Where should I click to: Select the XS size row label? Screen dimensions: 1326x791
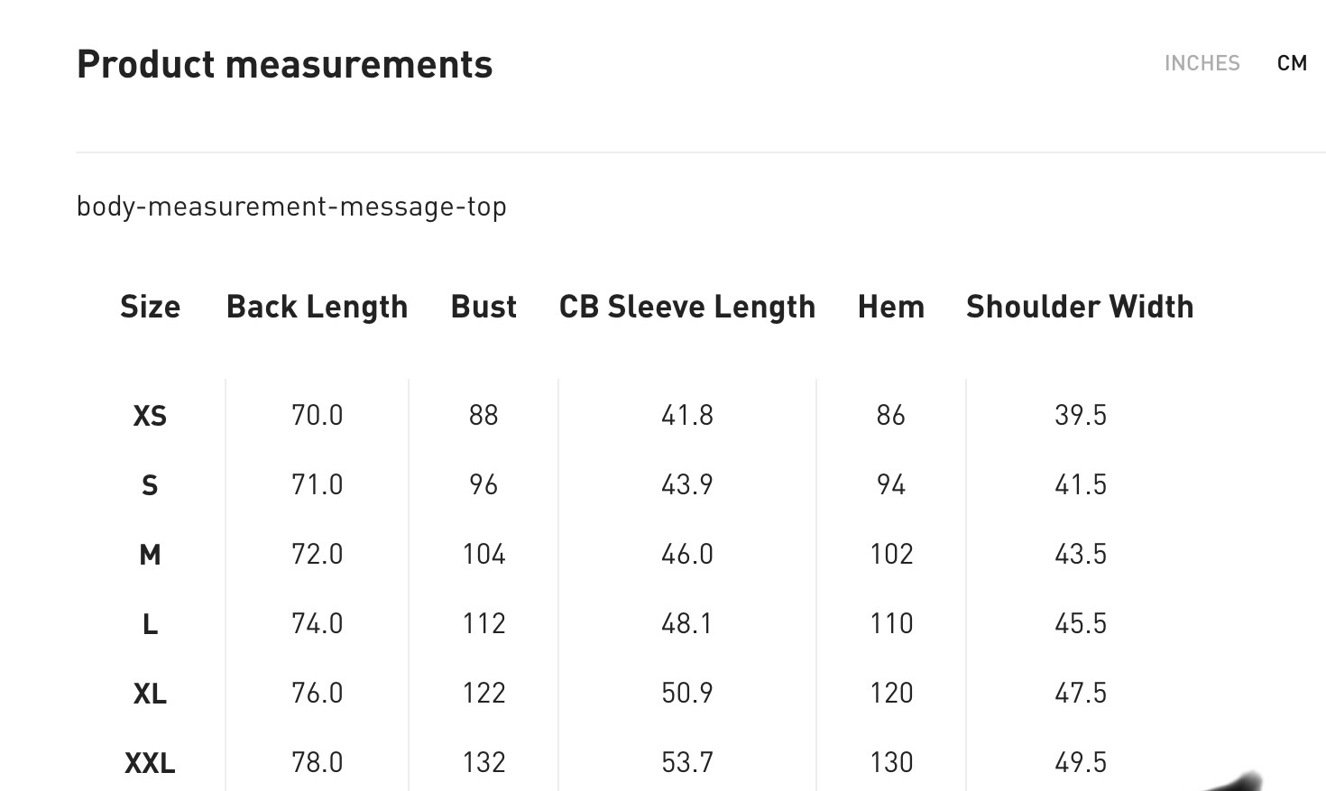(x=150, y=416)
